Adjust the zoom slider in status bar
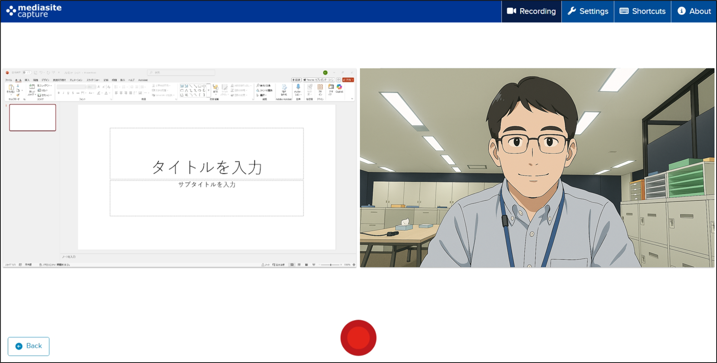The width and height of the screenshot is (717, 363). click(x=331, y=265)
